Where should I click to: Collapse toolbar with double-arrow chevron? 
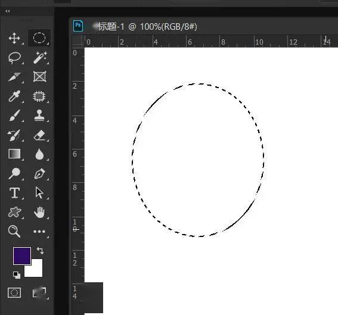pyautogui.click(x=8, y=11)
